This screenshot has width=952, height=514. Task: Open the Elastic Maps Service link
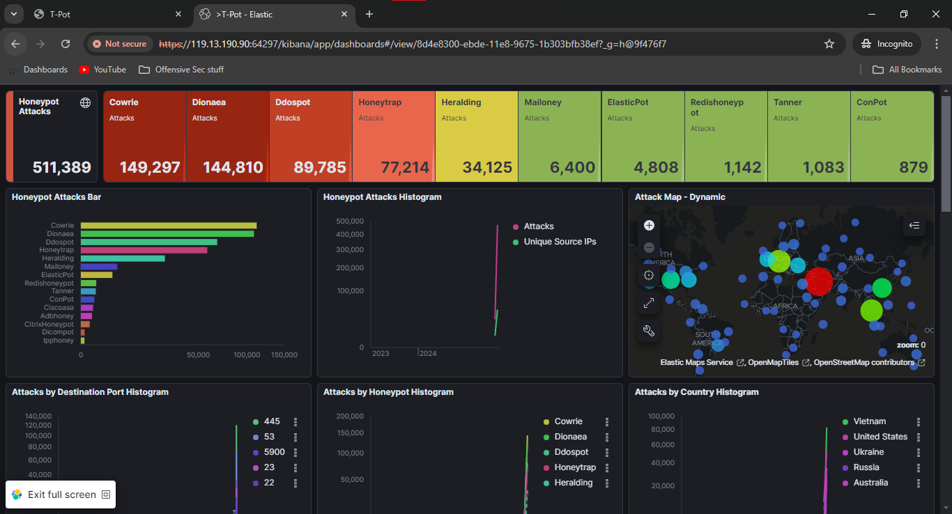696,362
